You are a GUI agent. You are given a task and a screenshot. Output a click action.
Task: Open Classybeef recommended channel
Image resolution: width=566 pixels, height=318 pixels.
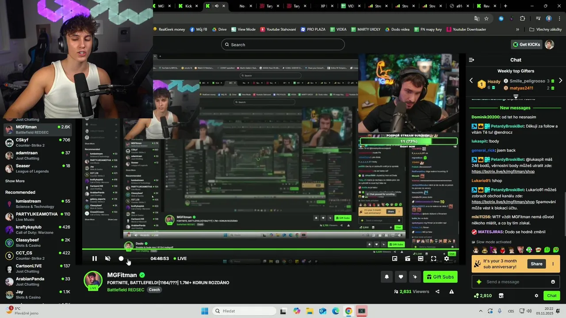click(38, 242)
